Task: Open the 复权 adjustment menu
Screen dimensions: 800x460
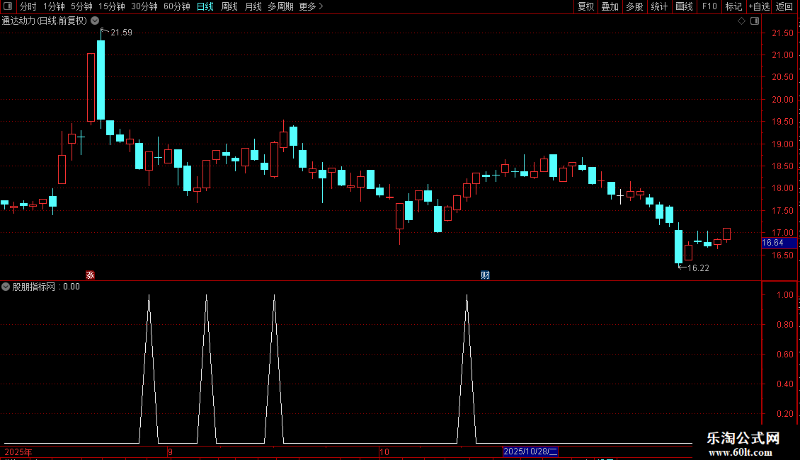Action: (x=585, y=6)
